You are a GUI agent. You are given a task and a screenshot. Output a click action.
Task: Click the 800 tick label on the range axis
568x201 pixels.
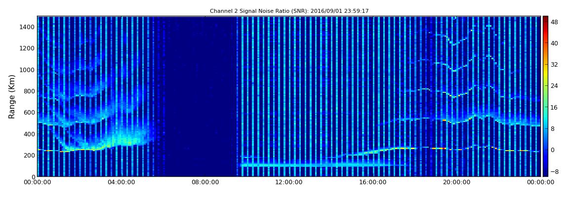28,91
